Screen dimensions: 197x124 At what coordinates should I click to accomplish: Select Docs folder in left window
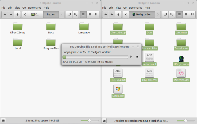pos(51,28)
